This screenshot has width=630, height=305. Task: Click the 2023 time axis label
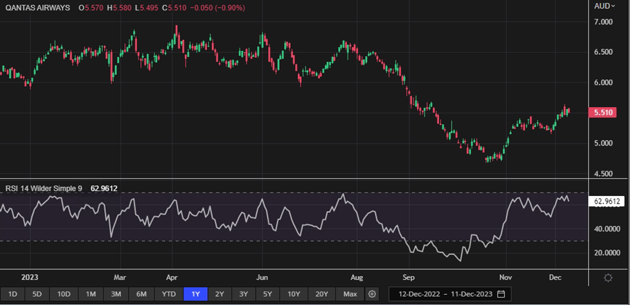(x=29, y=277)
